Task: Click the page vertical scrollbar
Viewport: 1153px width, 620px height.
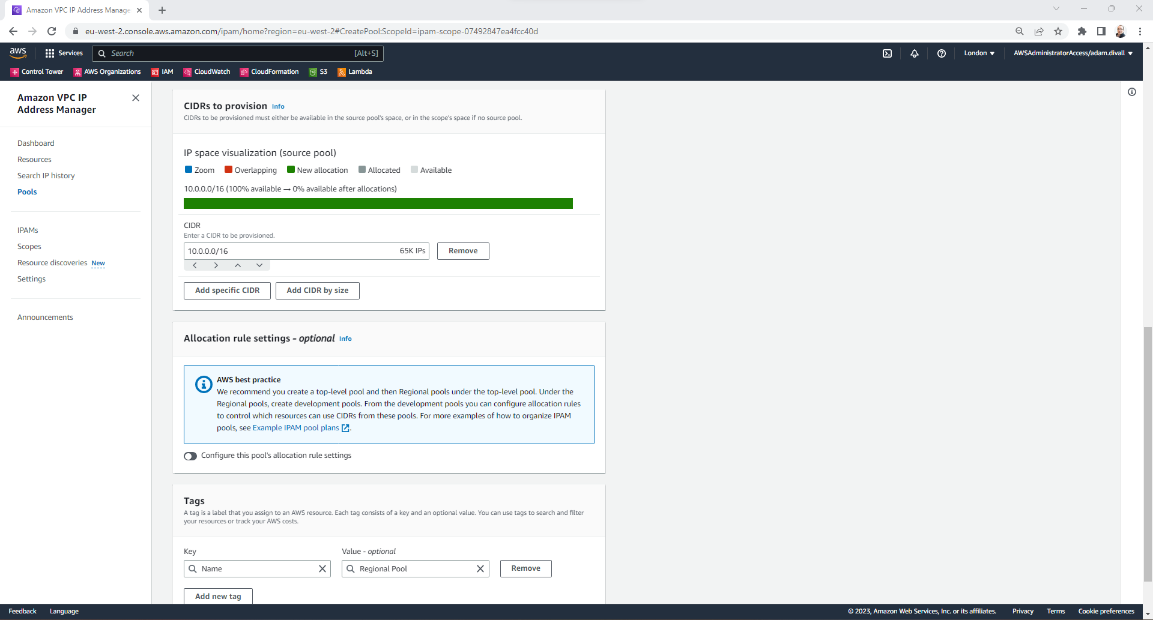Action: coord(1148,454)
